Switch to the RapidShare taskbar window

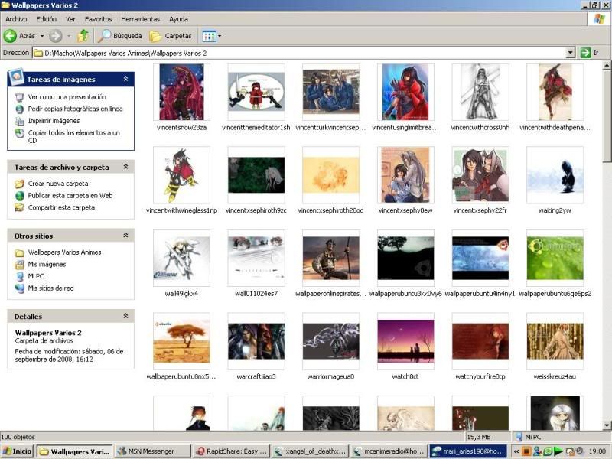233,451
